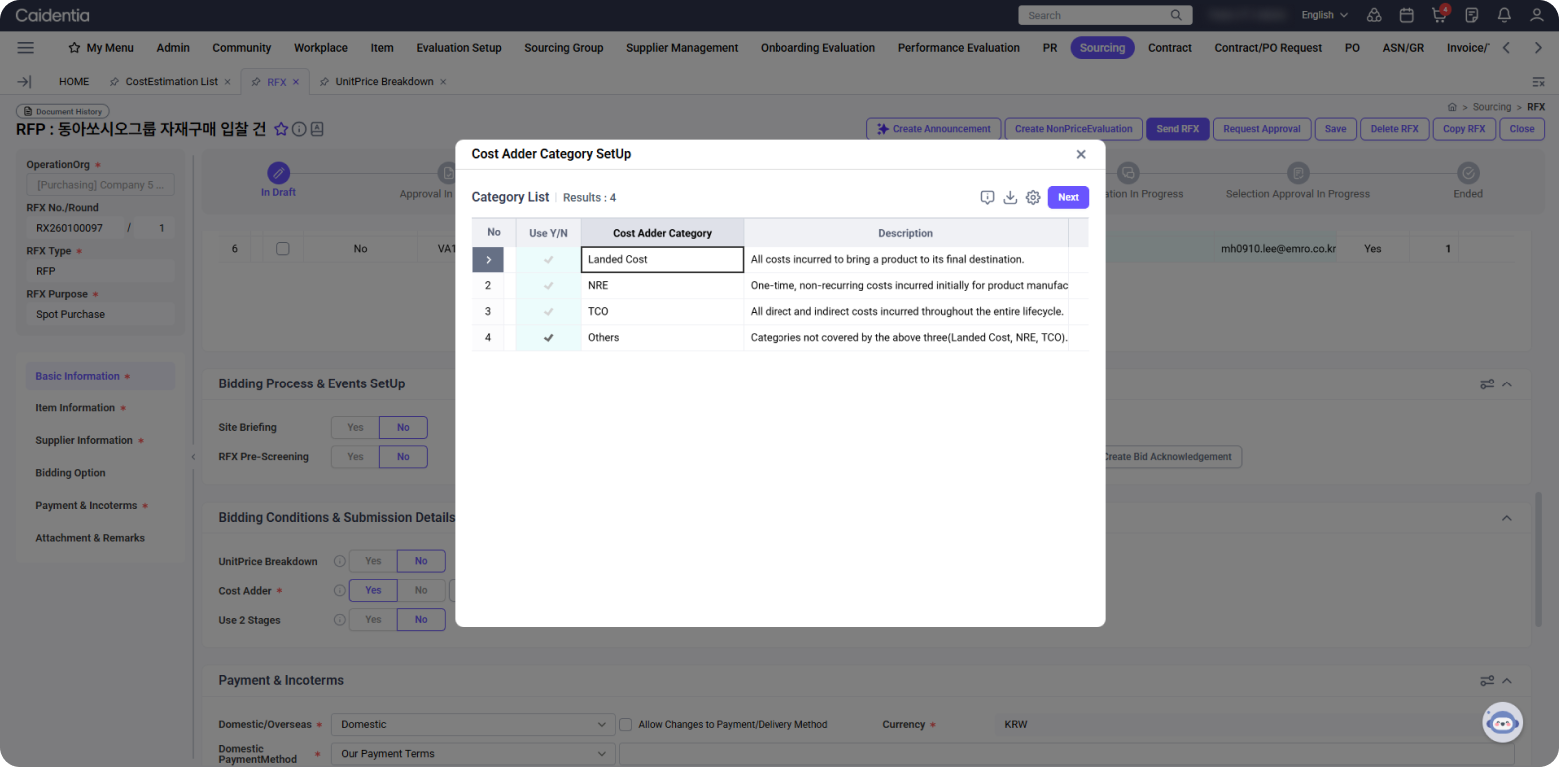Screen dimensions: 1559x767
Task: Collapse the Bidding Process & Events SetUp section
Action: pos(1507,384)
